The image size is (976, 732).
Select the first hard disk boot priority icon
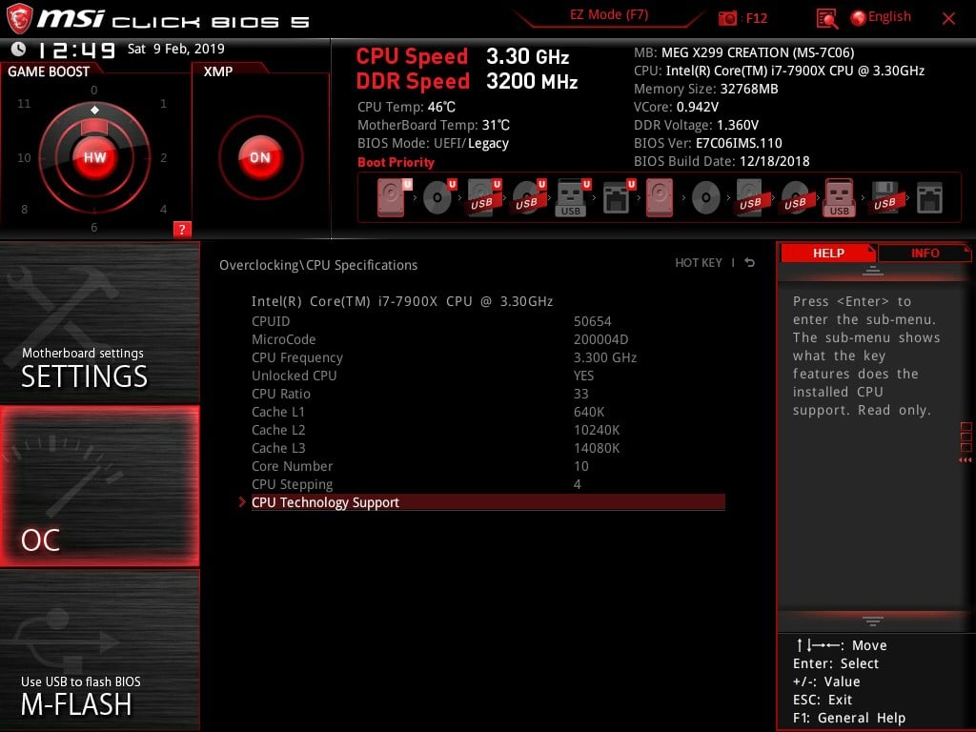(392, 198)
